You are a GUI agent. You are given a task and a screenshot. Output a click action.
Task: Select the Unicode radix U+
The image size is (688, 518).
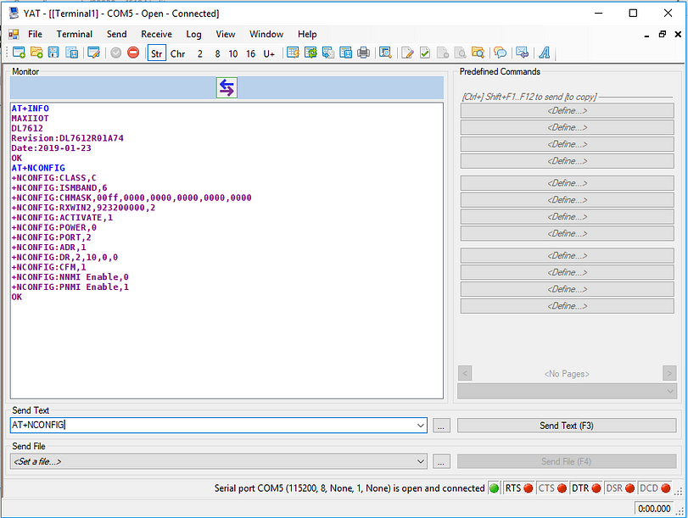pos(269,53)
